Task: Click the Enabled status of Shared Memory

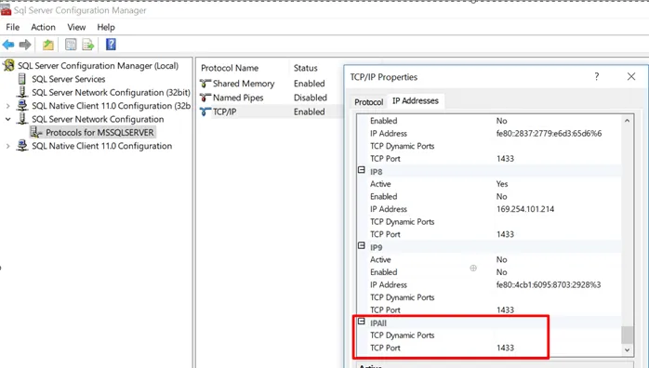Action: (310, 83)
